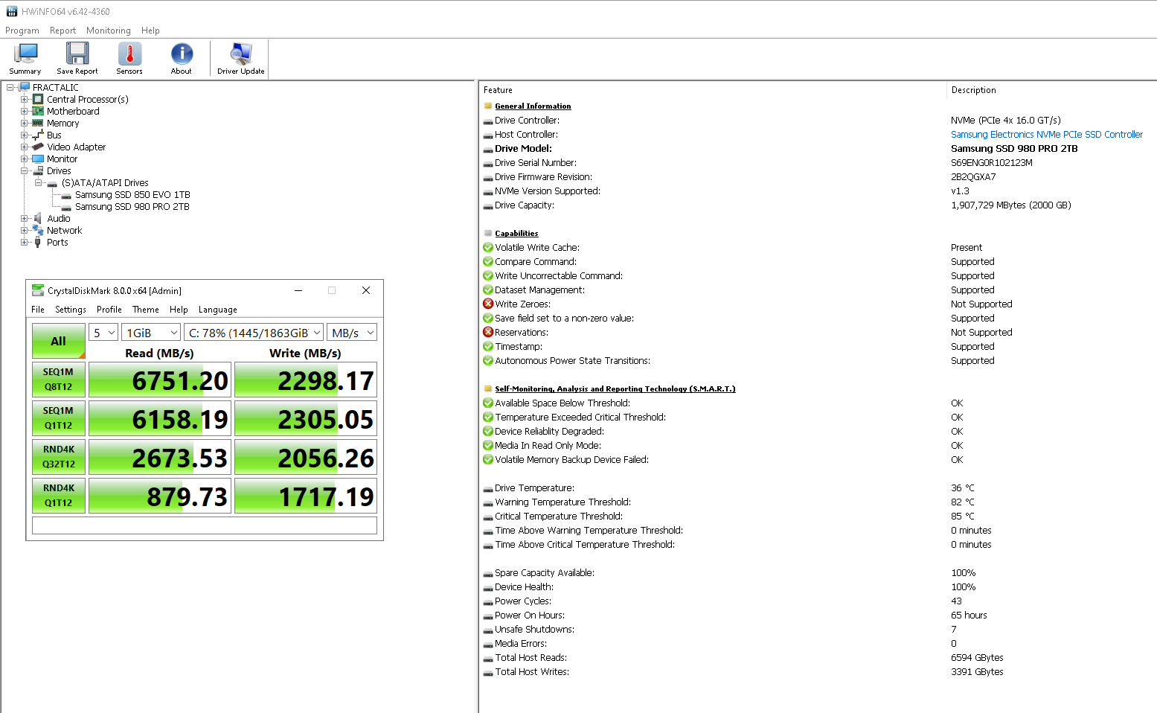Click the About info icon
The image size is (1157, 713).
point(182,54)
